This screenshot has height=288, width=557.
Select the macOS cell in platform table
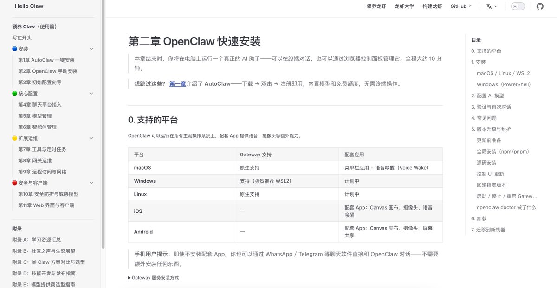[x=181, y=168]
